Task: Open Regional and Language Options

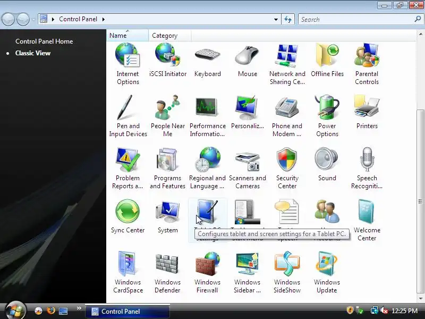Action: (x=207, y=168)
